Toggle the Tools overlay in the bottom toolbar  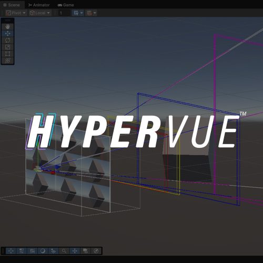[11, 251]
